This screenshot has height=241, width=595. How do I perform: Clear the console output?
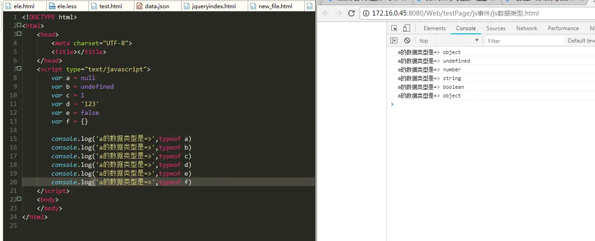tap(406, 41)
